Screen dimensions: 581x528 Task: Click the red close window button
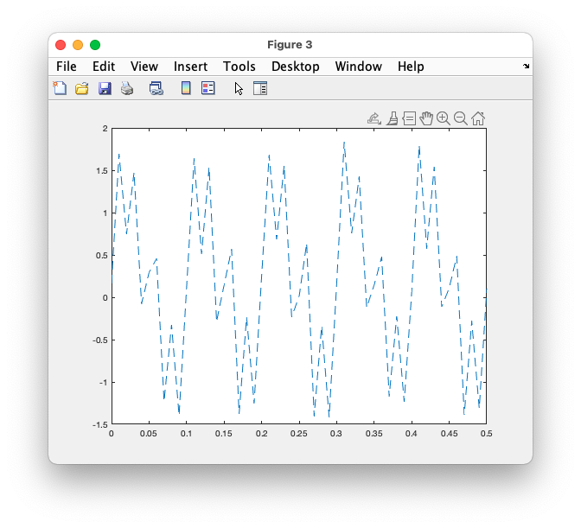click(x=61, y=45)
